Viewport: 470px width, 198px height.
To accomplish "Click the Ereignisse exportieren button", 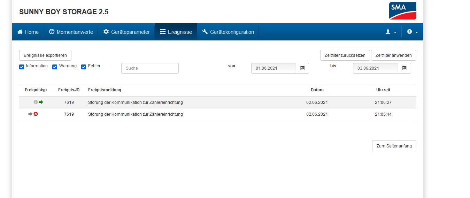I will (45, 55).
